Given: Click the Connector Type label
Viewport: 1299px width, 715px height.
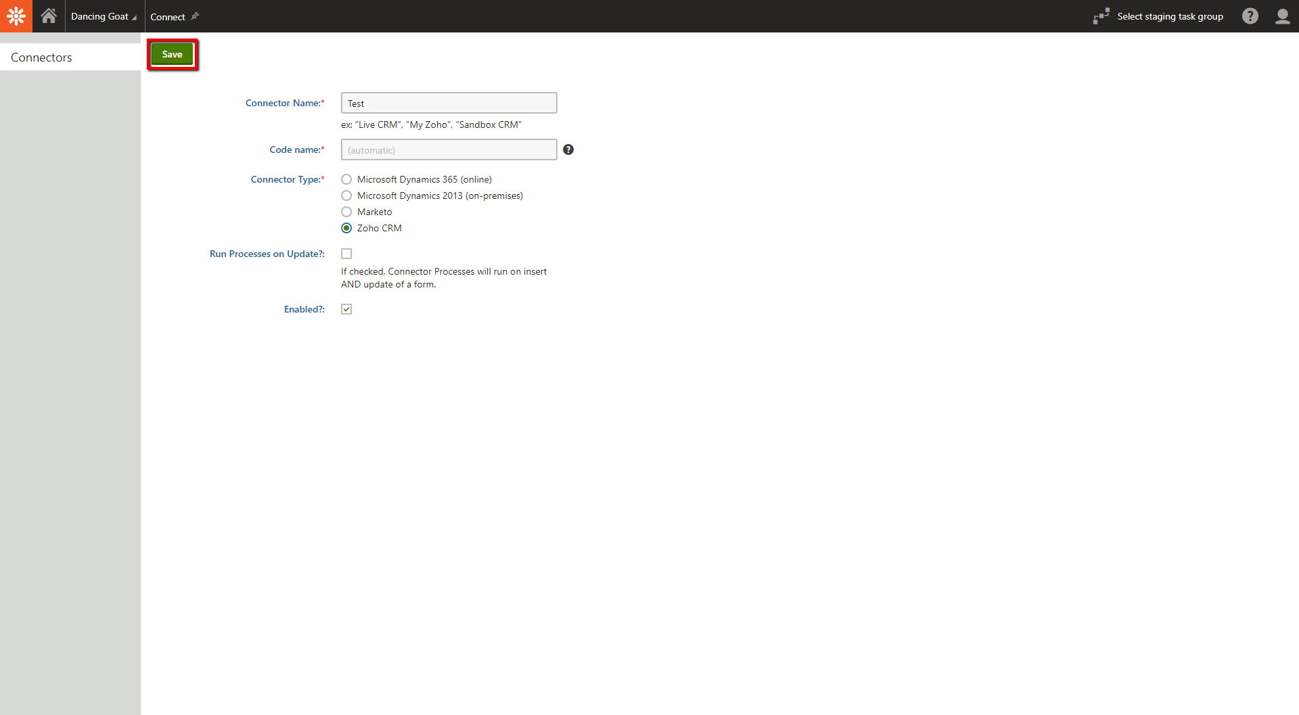Looking at the screenshot, I should 288,179.
